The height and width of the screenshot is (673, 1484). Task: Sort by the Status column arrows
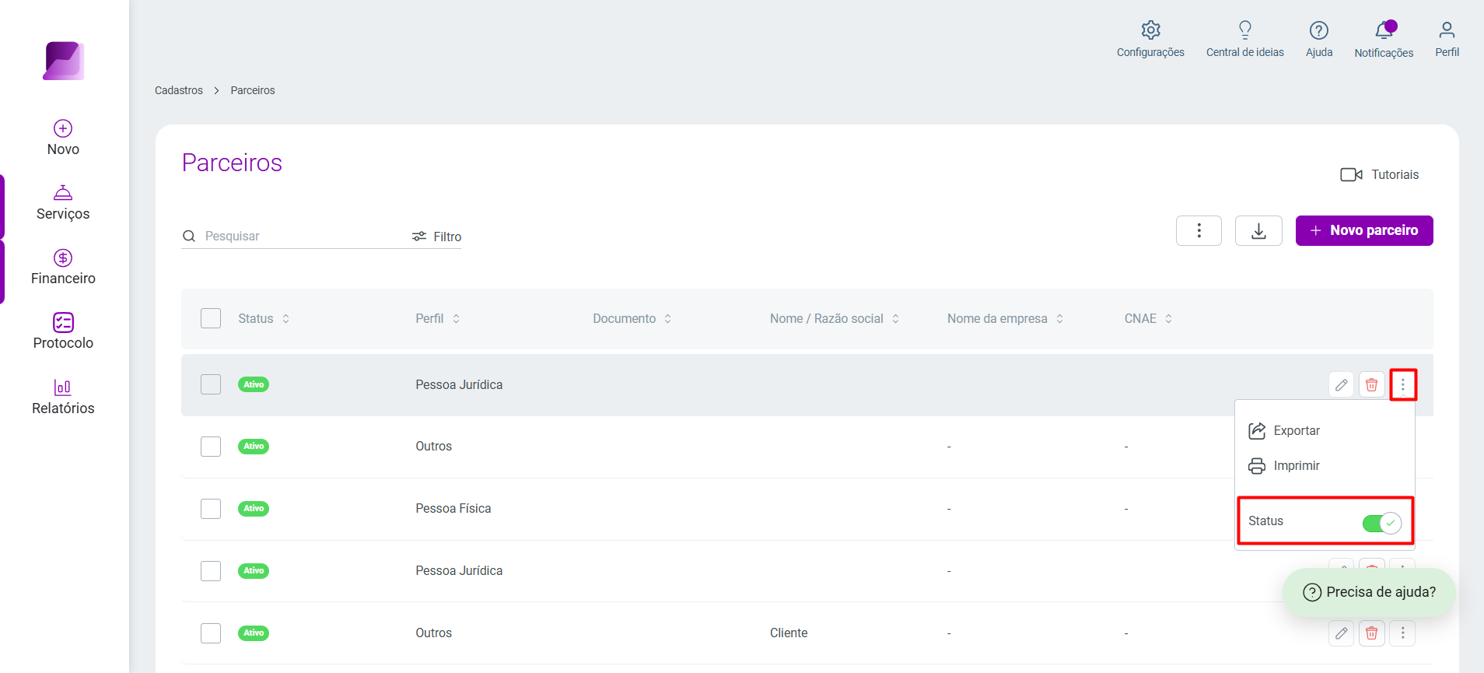286,319
